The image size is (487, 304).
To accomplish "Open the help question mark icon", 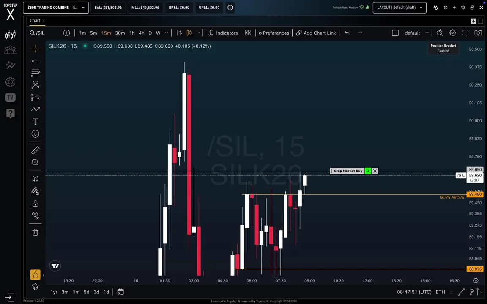I will coord(10,113).
